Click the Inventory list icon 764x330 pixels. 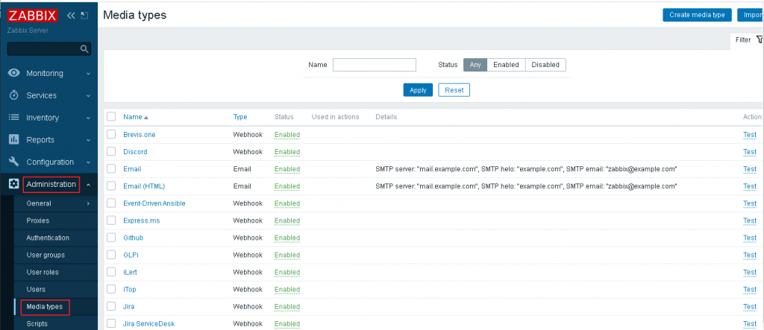tap(14, 117)
